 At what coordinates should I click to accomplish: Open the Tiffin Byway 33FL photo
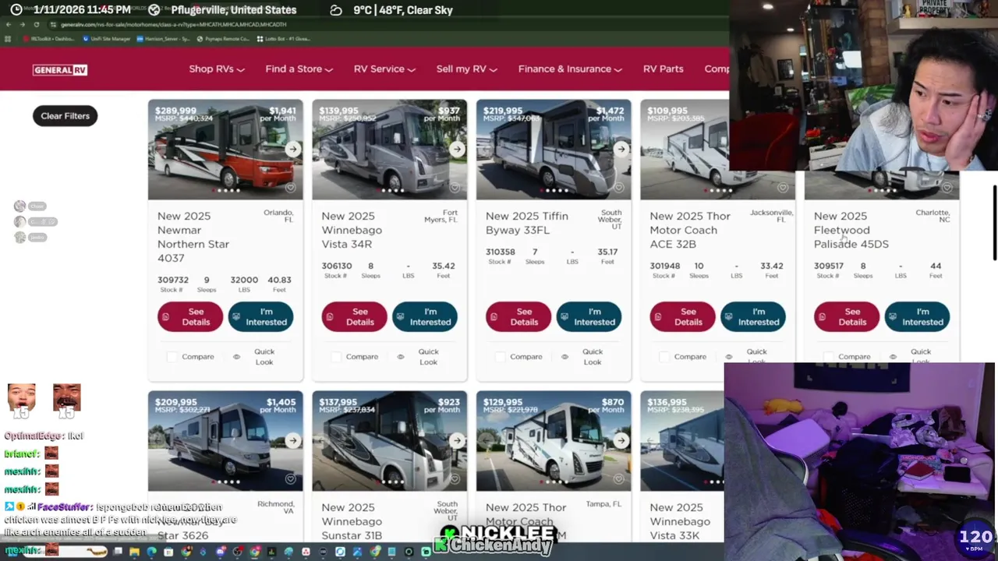(554, 150)
